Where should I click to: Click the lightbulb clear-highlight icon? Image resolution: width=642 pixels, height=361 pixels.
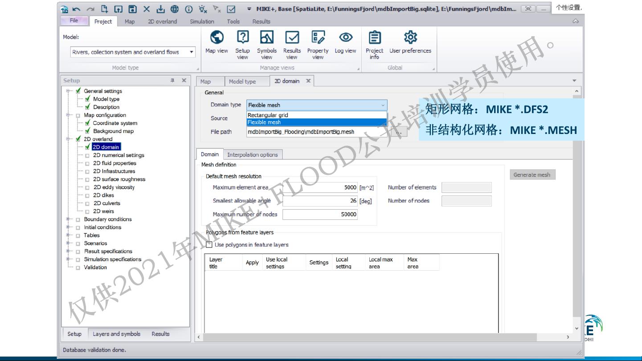[x=203, y=9]
